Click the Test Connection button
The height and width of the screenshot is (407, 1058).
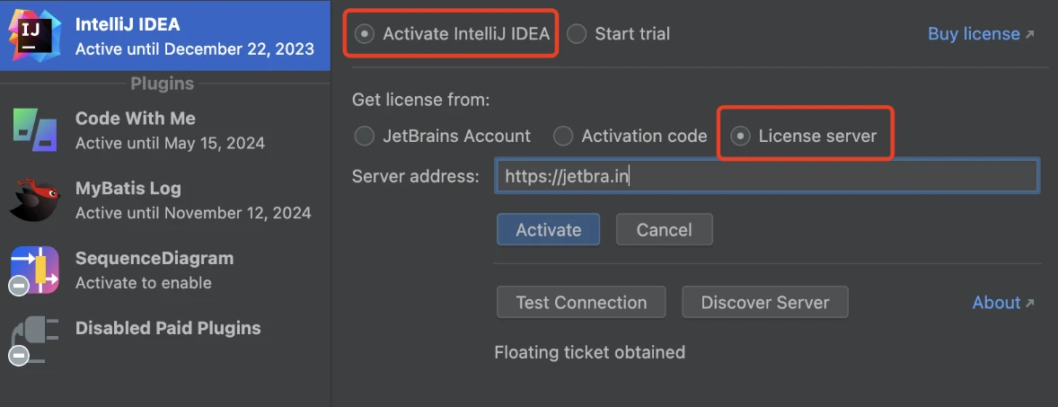(x=581, y=303)
